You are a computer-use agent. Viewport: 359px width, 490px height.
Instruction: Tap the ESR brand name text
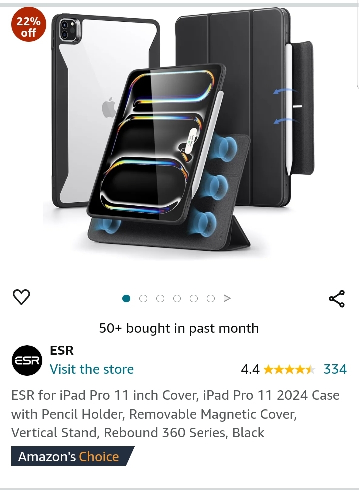[62, 350]
